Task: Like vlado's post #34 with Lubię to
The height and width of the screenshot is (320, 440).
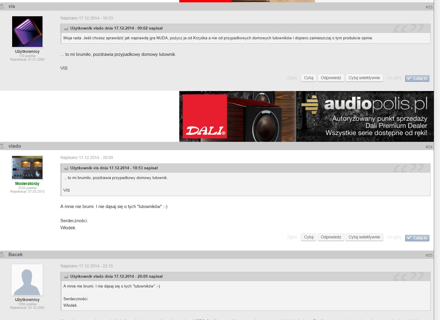Action: pos(417,238)
